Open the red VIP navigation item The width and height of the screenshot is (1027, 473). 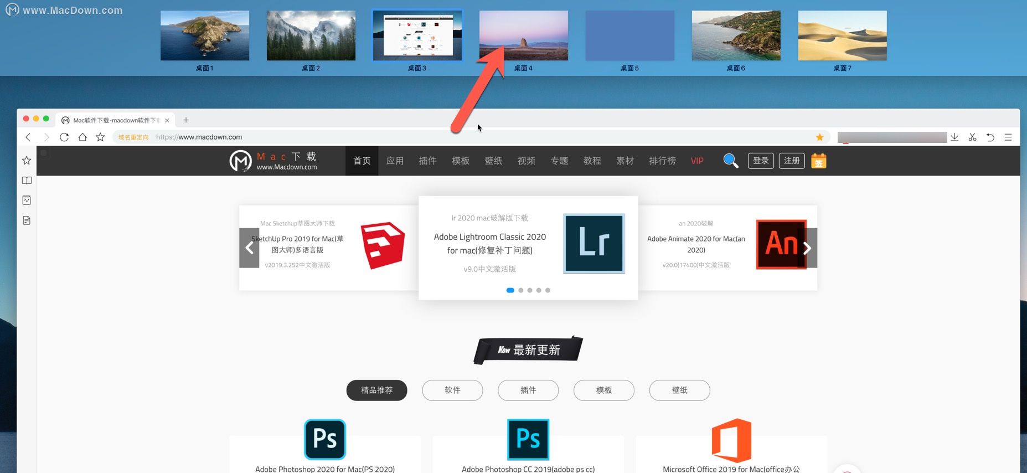pos(697,161)
